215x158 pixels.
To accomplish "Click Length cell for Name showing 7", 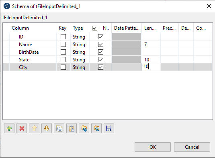I will tap(151, 45).
